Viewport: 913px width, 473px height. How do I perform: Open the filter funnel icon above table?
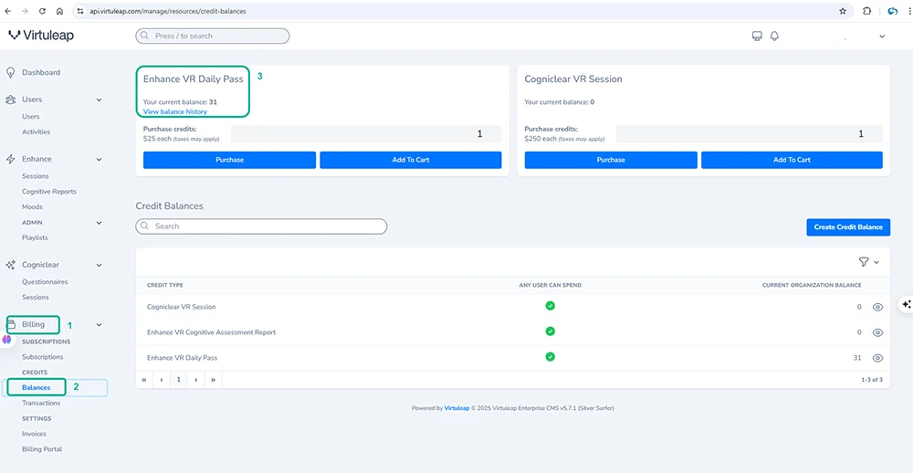[864, 262]
